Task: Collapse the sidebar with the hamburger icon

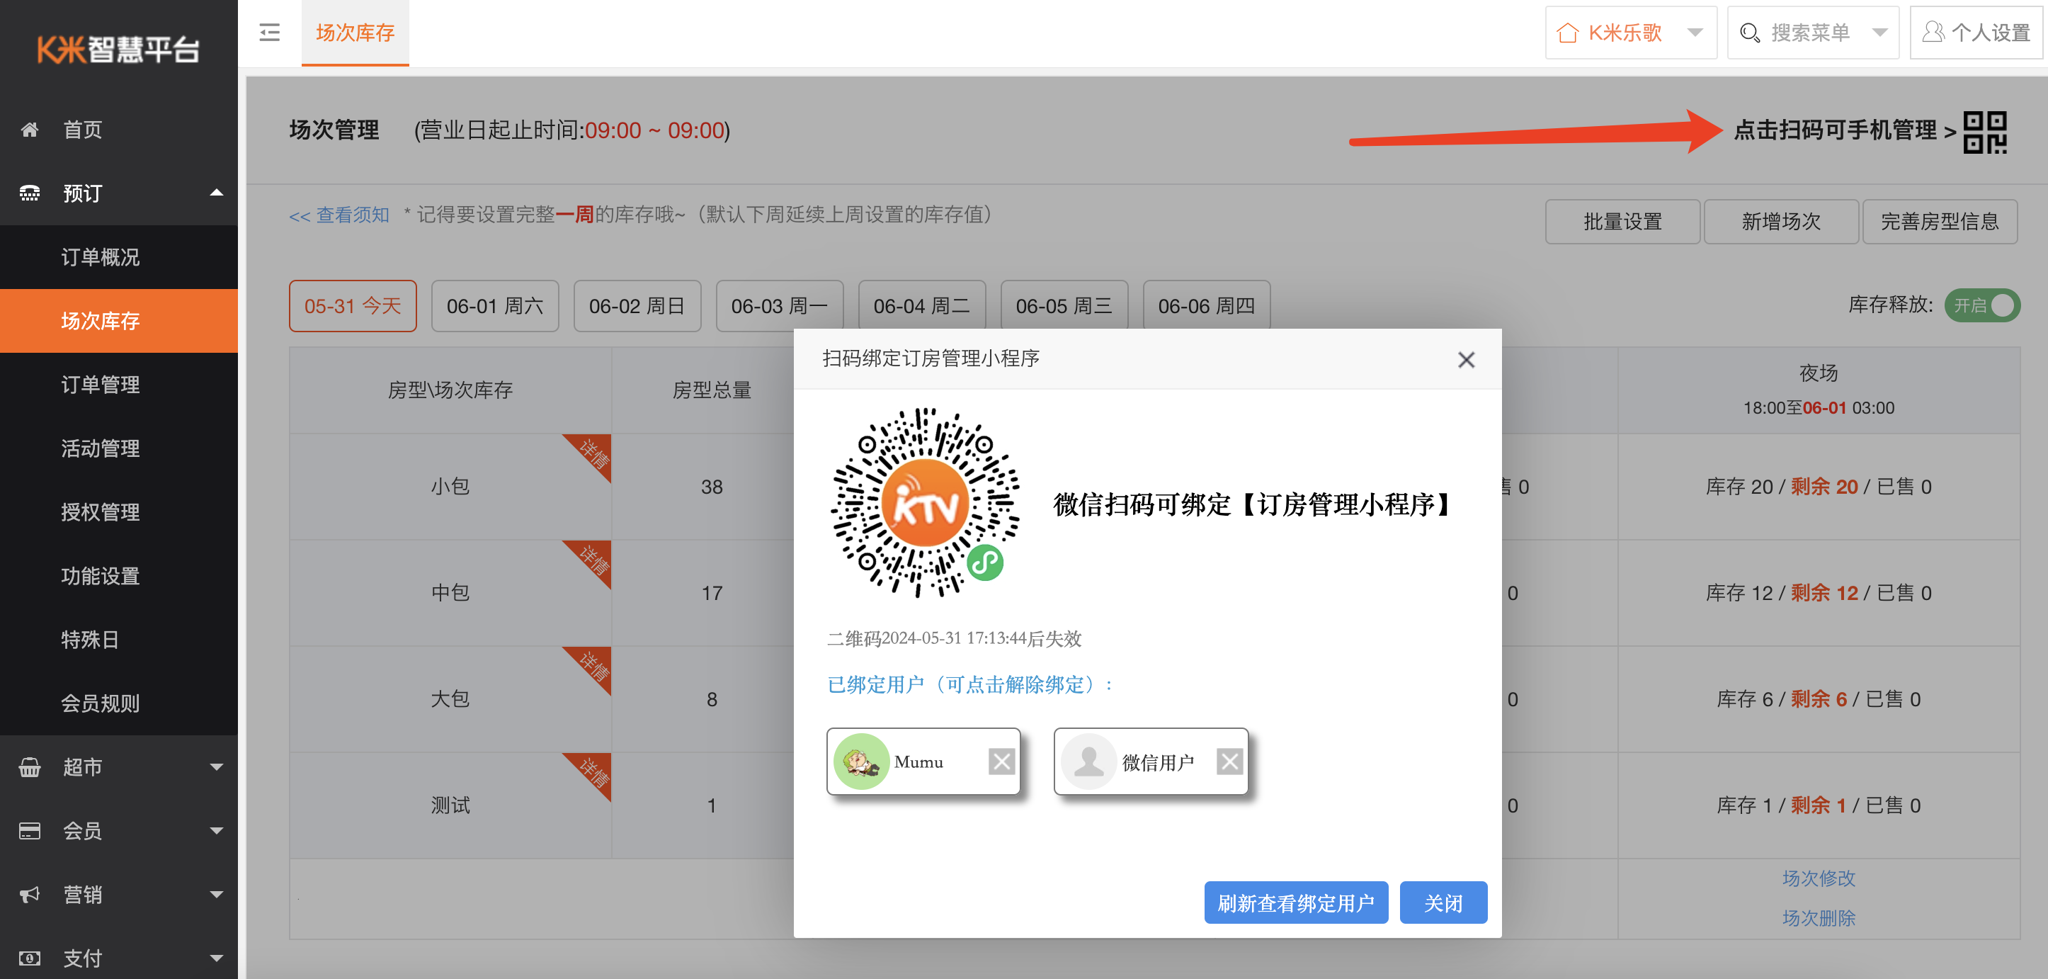Action: click(270, 33)
